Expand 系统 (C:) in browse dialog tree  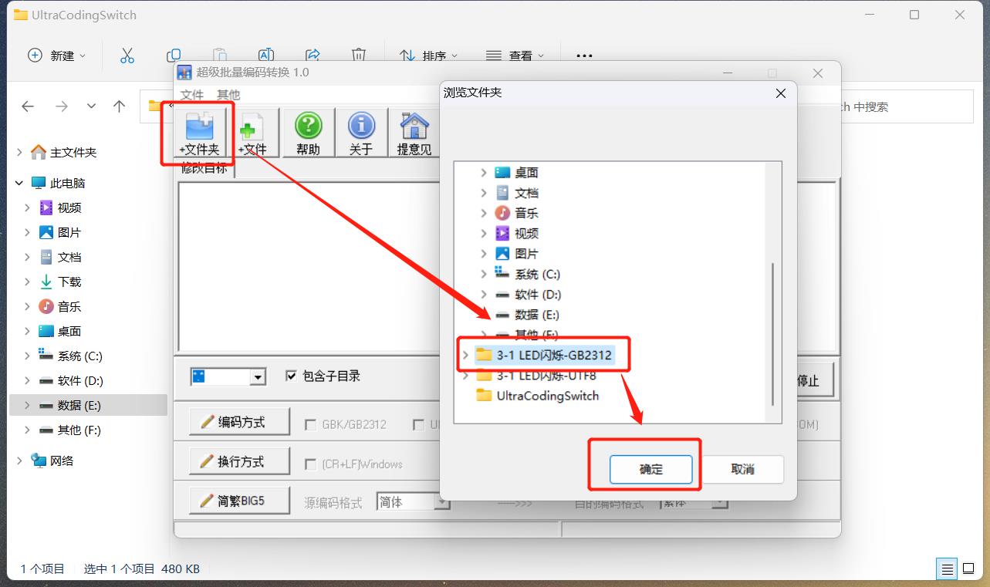484,274
